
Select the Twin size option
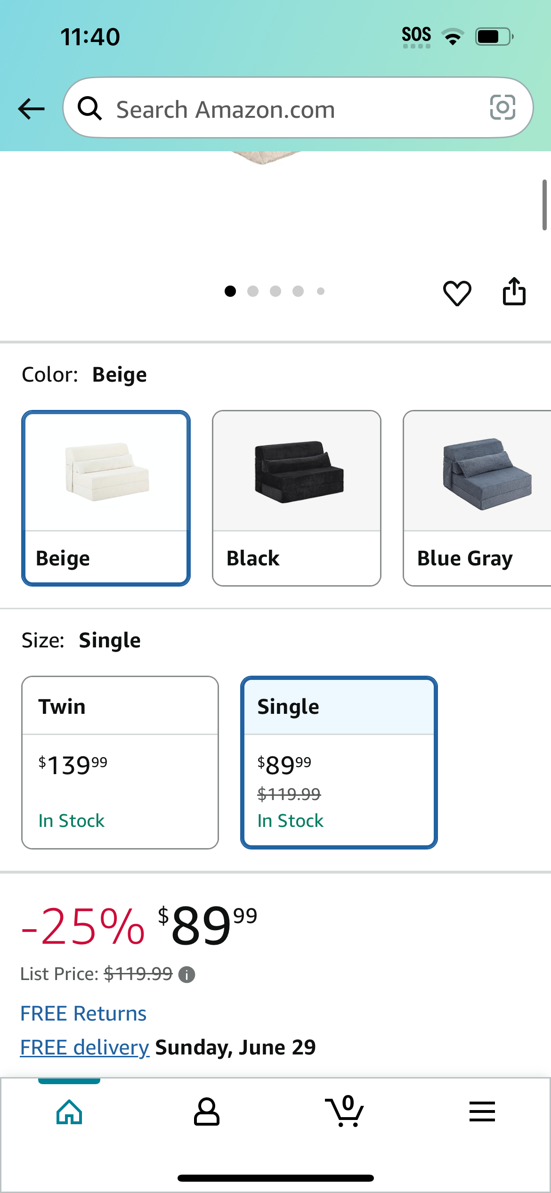pyautogui.click(x=120, y=762)
